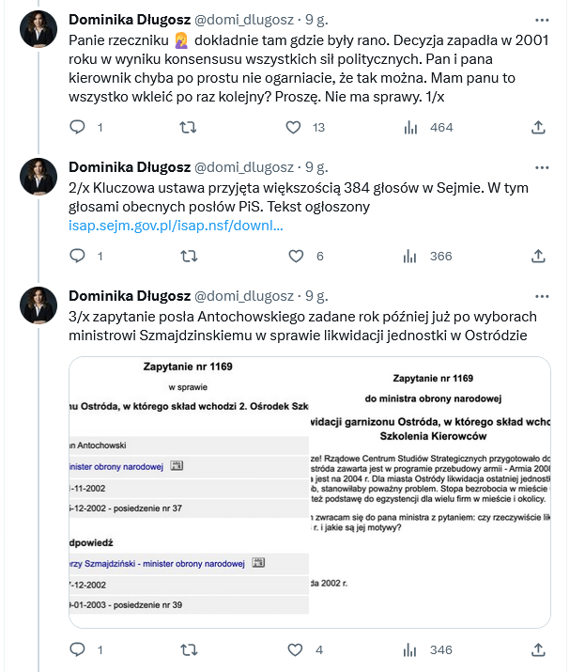585x672 pixels.
Task: Open more options menu on first tweet
Action: [x=542, y=20]
